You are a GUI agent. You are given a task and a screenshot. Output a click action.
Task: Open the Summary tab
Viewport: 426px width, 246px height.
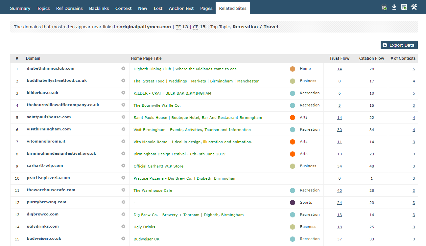(x=20, y=8)
